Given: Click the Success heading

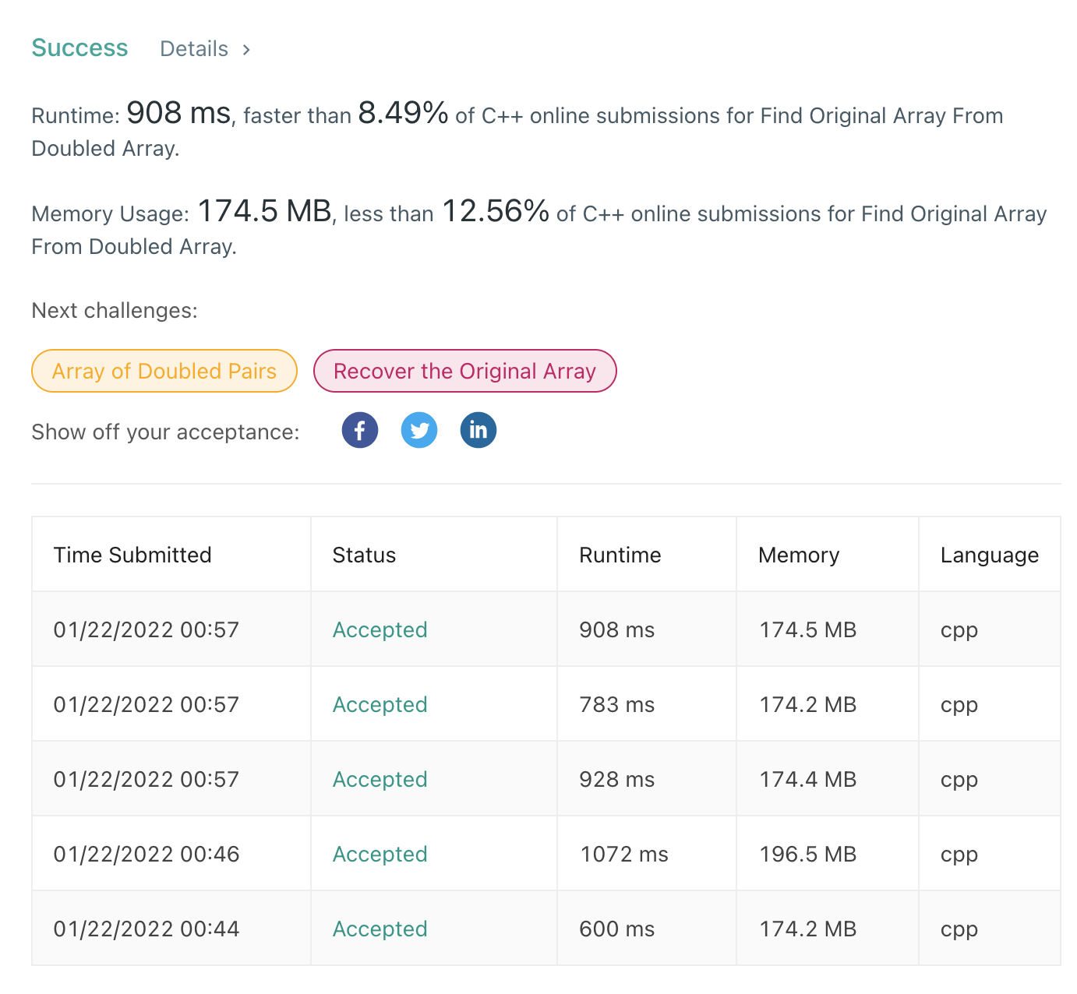Looking at the screenshot, I should 79,48.
